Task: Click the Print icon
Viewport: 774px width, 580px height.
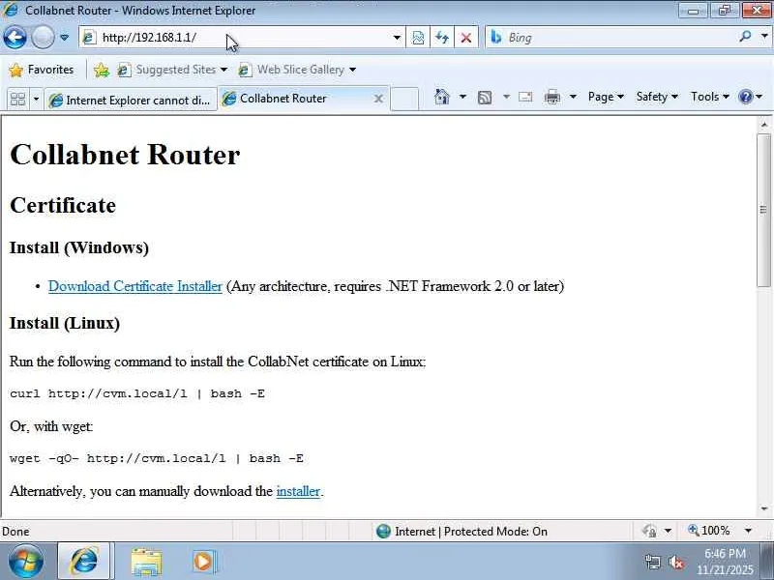Action: (x=551, y=97)
